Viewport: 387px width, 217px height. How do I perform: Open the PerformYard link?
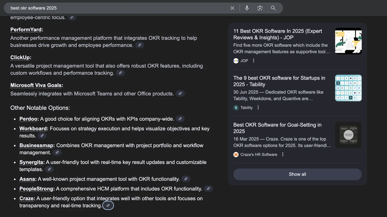(x=26, y=30)
